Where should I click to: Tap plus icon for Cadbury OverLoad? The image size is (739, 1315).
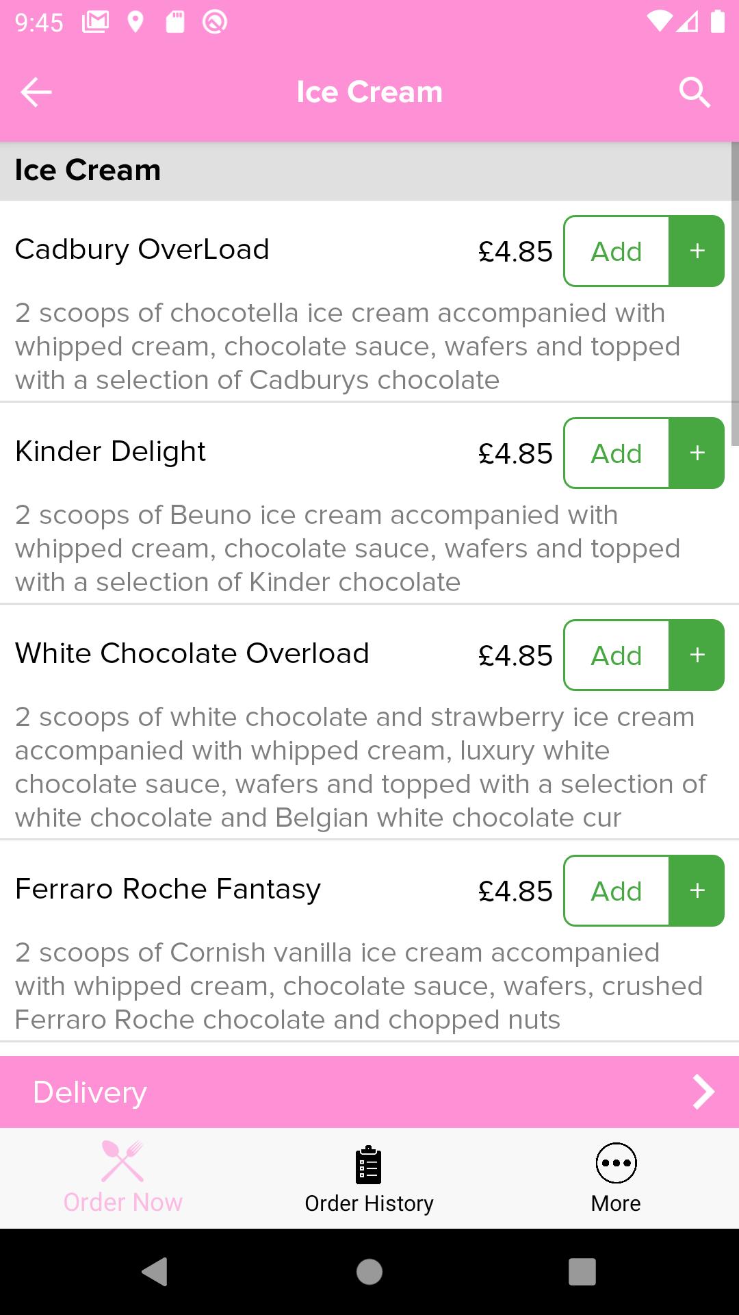[x=697, y=251]
